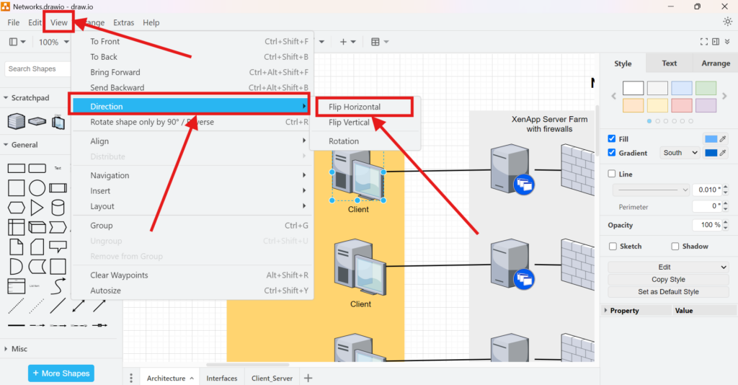Image resolution: width=738 pixels, height=385 pixels.
Task: Open the blue Fill color picker
Action: [711, 139]
